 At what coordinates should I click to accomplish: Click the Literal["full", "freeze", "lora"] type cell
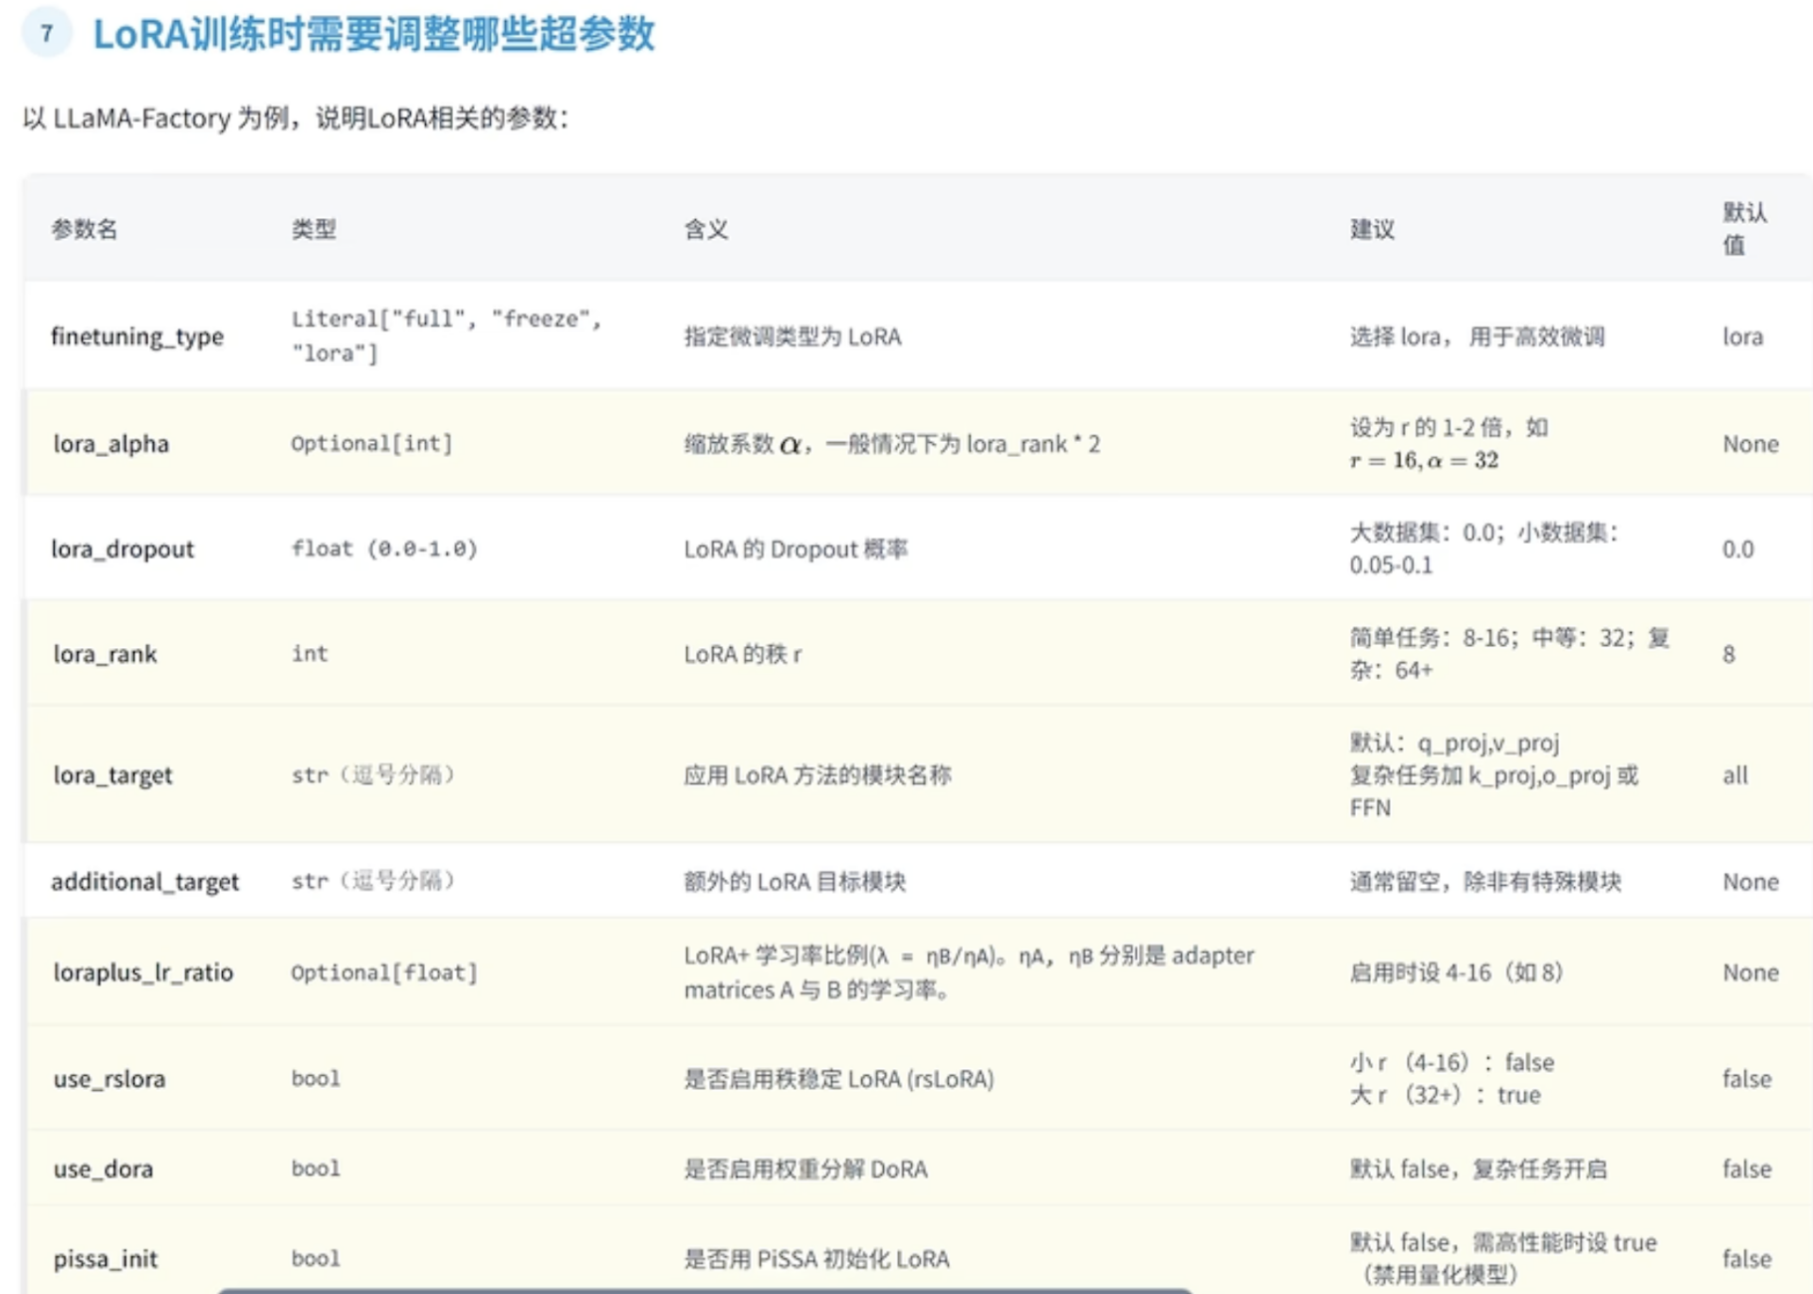[x=446, y=335]
